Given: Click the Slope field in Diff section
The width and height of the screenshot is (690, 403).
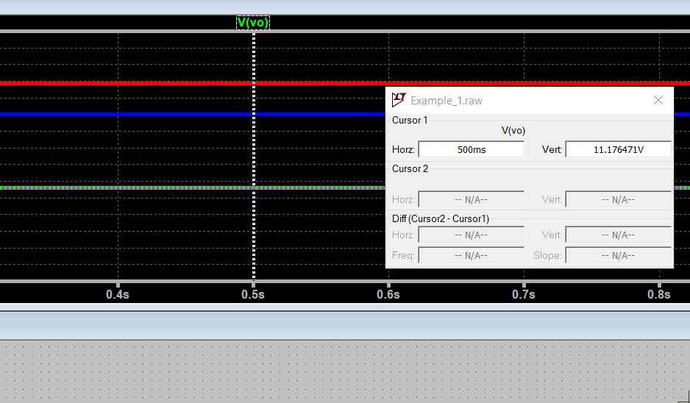Looking at the screenshot, I should 618,255.
